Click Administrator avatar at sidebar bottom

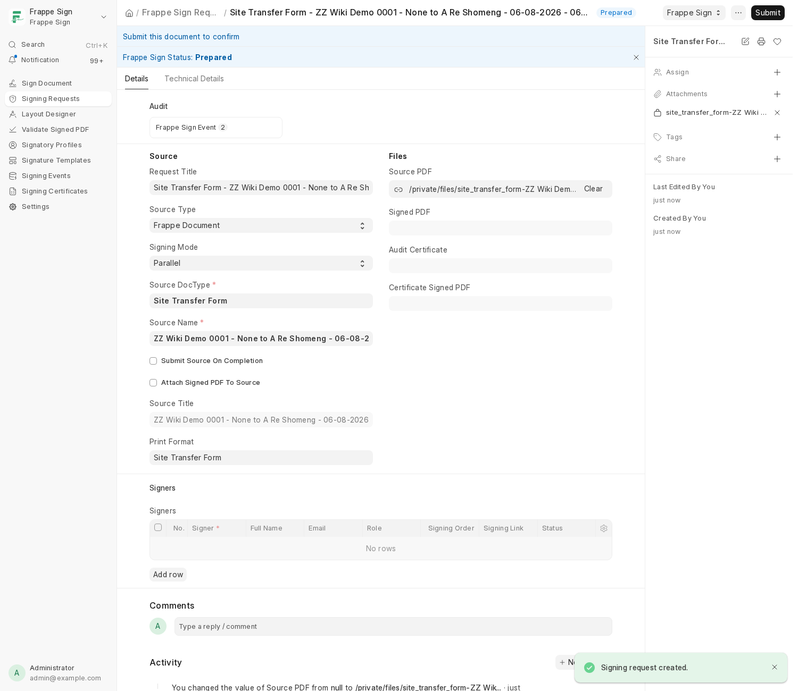point(17,673)
